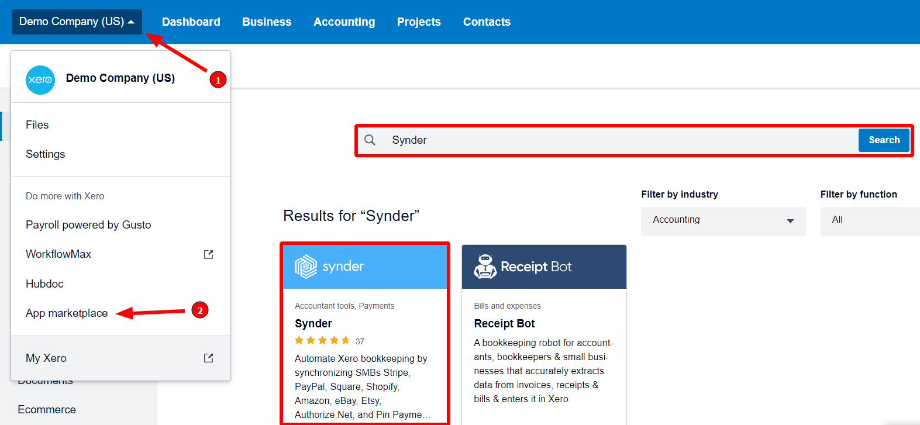The height and width of the screenshot is (425, 920).
Task: Click the Receipt Bot logo banner
Action: coord(544,267)
